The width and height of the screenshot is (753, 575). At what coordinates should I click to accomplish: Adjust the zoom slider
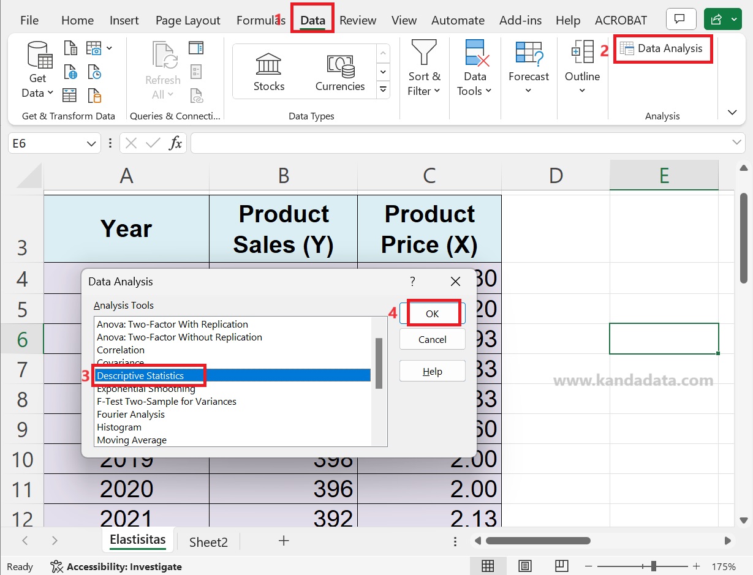(x=654, y=566)
